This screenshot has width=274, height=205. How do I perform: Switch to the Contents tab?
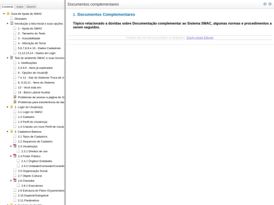[8, 7]
